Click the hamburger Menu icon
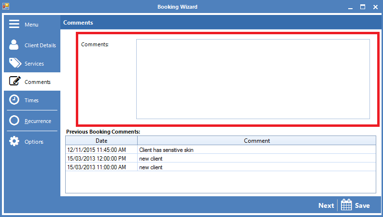This screenshot has width=383, height=217. (14, 24)
